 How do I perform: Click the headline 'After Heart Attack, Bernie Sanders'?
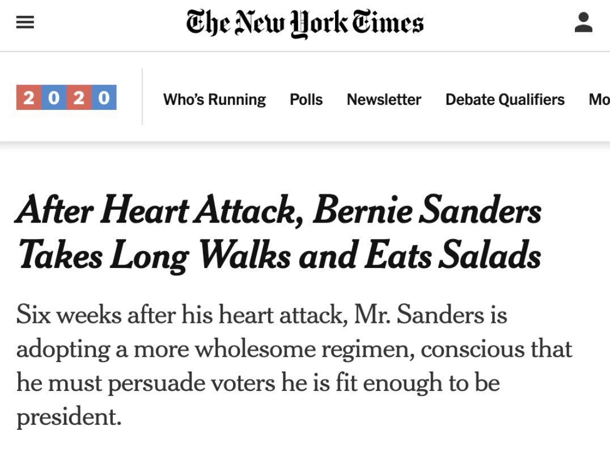click(x=278, y=210)
